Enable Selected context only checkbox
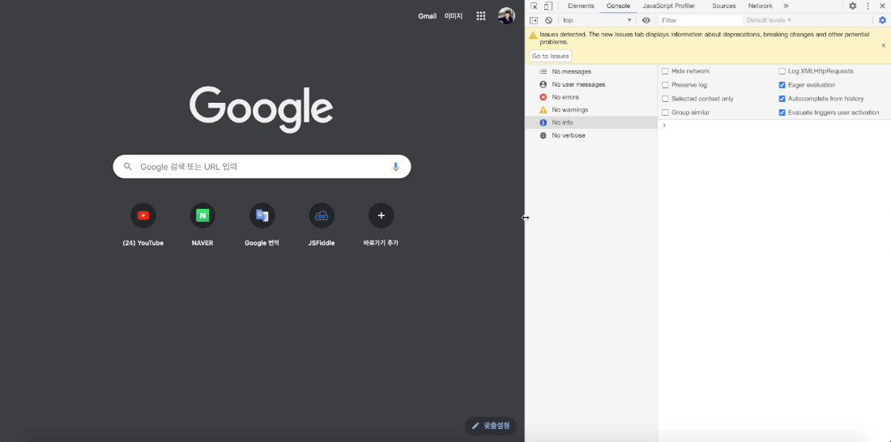 click(x=665, y=99)
